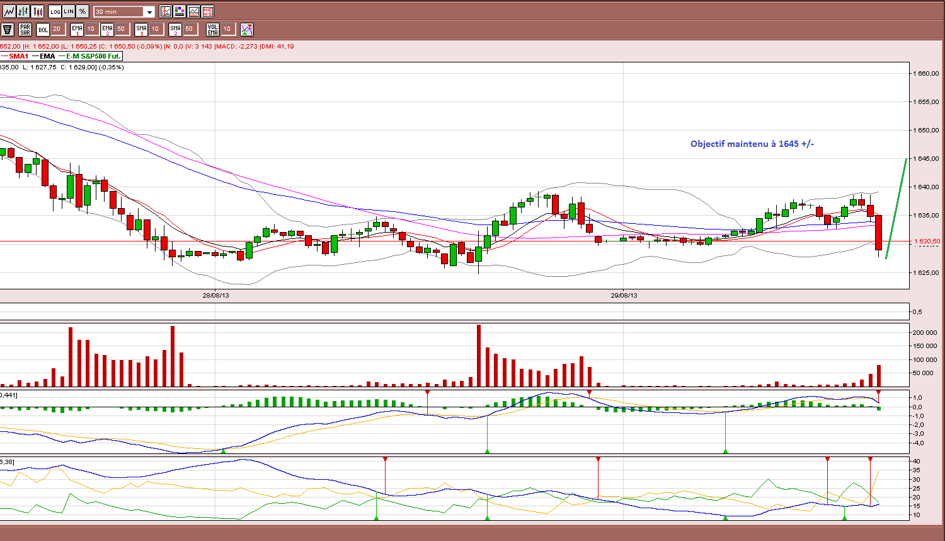945x541 pixels.
Task: Toggle the buy/sell signals icon
Action: coord(246,29)
